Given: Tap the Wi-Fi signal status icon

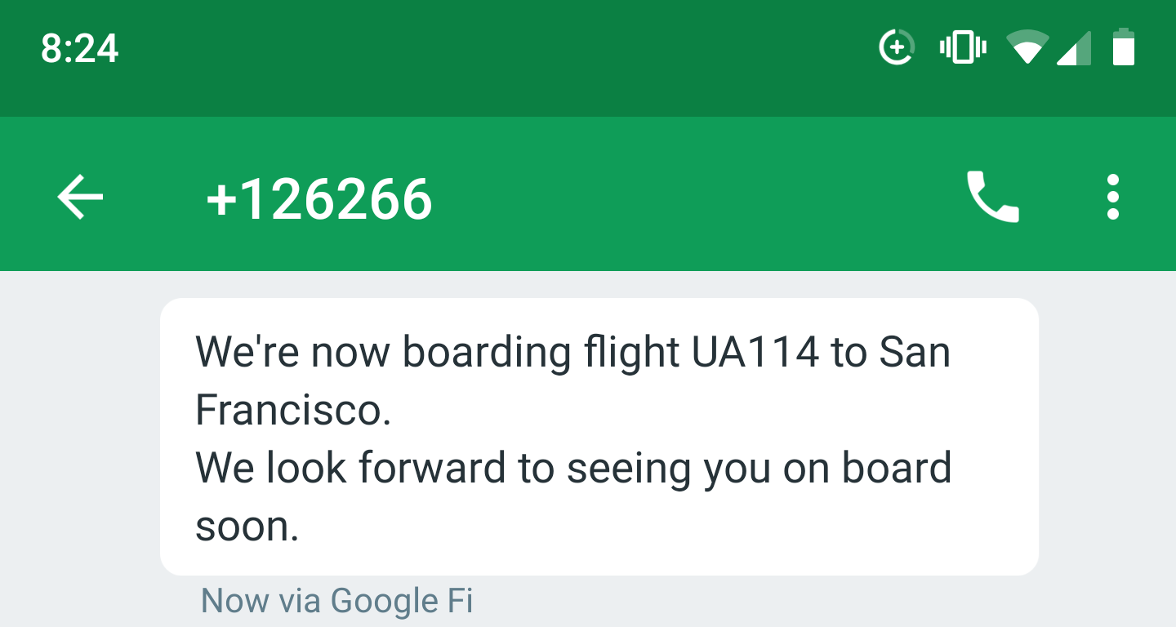Looking at the screenshot, I should [x=1027, y=47].
